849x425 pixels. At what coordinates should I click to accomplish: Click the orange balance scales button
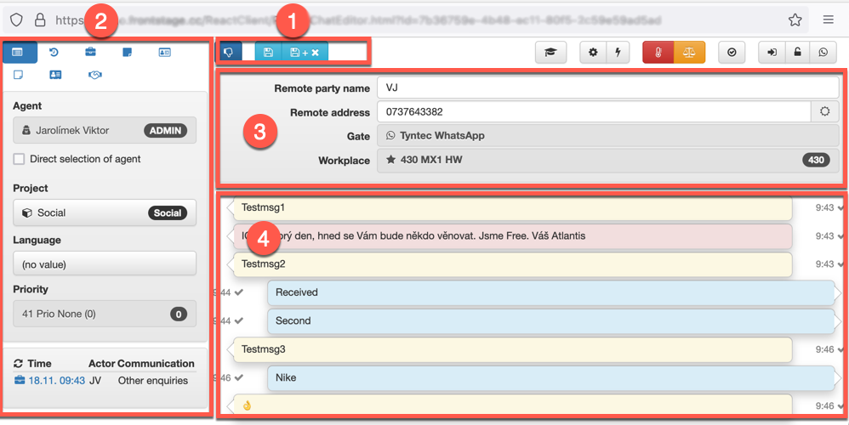coord(689,53)
